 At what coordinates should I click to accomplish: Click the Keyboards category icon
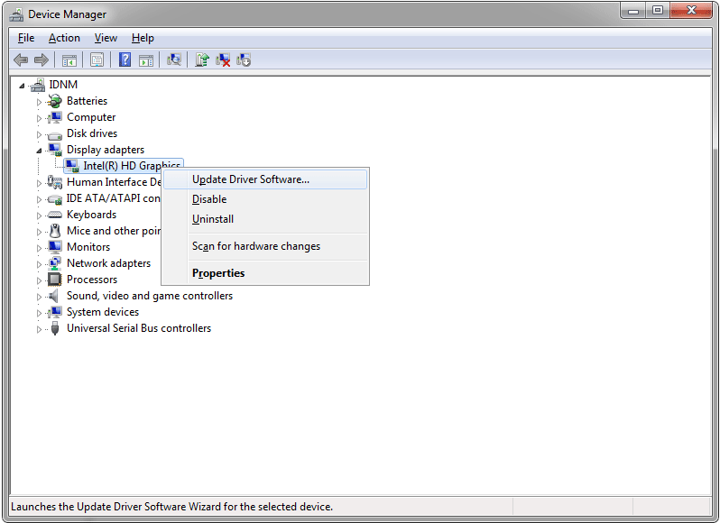click(55, 215)
